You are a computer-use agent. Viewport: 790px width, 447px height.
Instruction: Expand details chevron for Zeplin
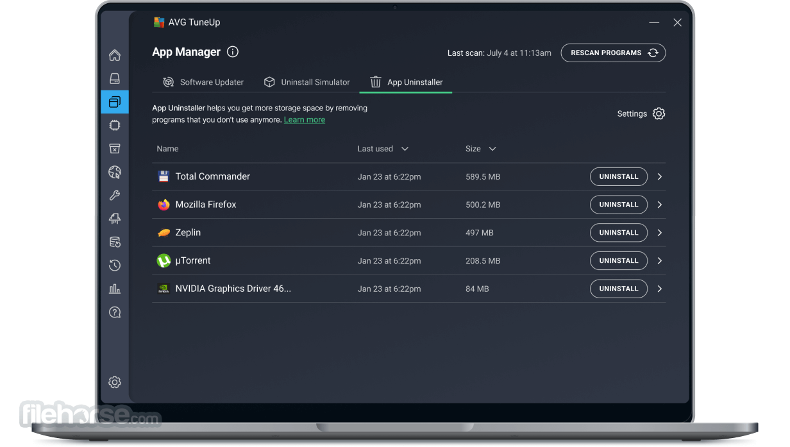(660, 233)
